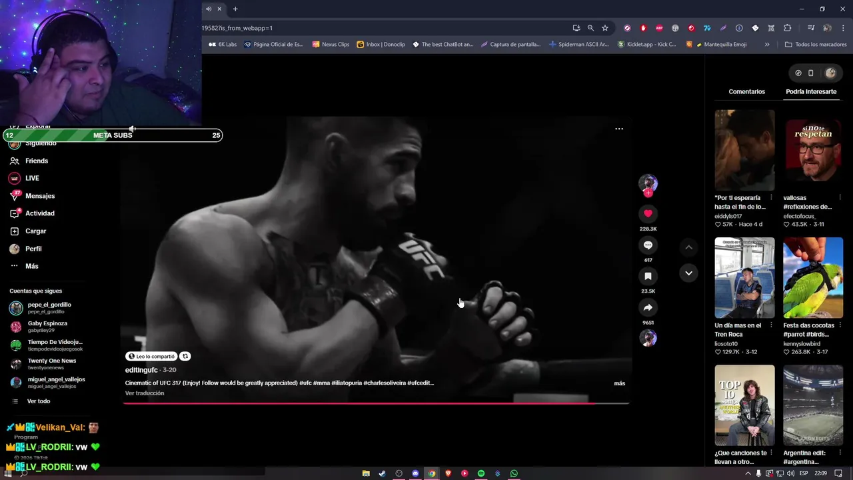Open the ABP extension icon
853x480 pixels.
coord(659,28)
